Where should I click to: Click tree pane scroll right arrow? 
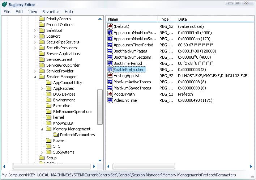(x=94, y=166)
